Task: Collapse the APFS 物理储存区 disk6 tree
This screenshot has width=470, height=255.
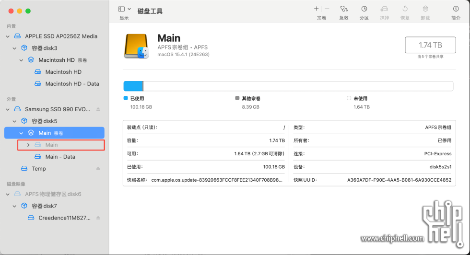Action: [x=8, y=195]
